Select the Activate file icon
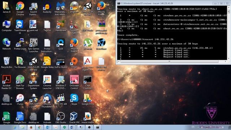The image size is (231, 130). 47,118
